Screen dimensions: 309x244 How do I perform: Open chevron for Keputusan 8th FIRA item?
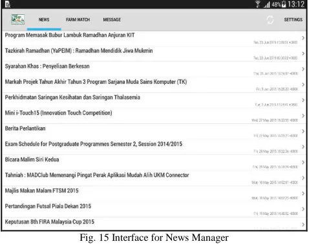303,225
